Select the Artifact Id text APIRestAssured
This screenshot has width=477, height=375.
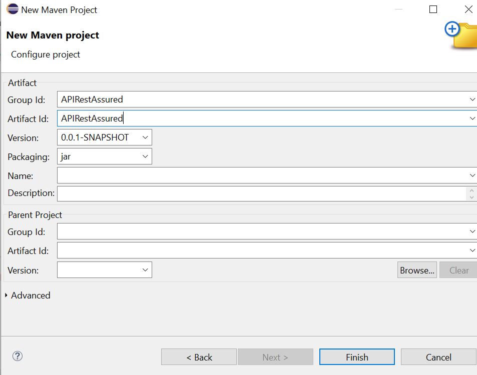[91, 118]
